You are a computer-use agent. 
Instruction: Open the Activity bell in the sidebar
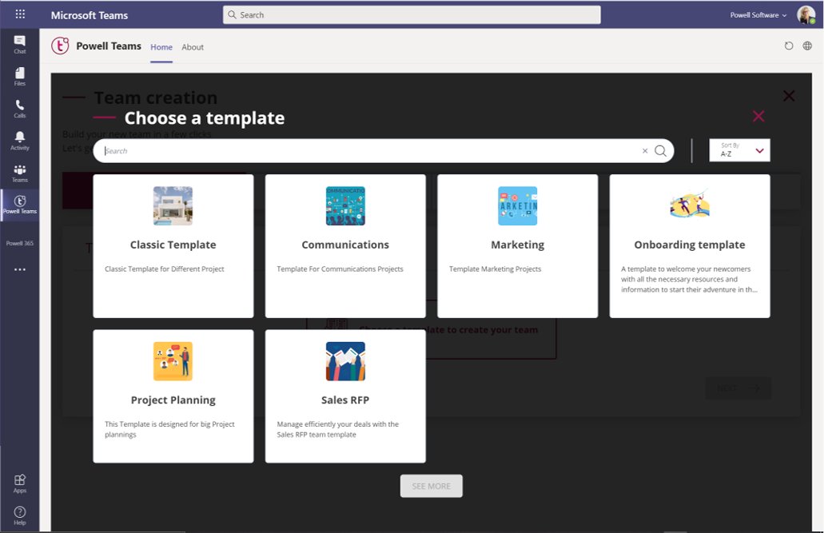coord(19,141)
